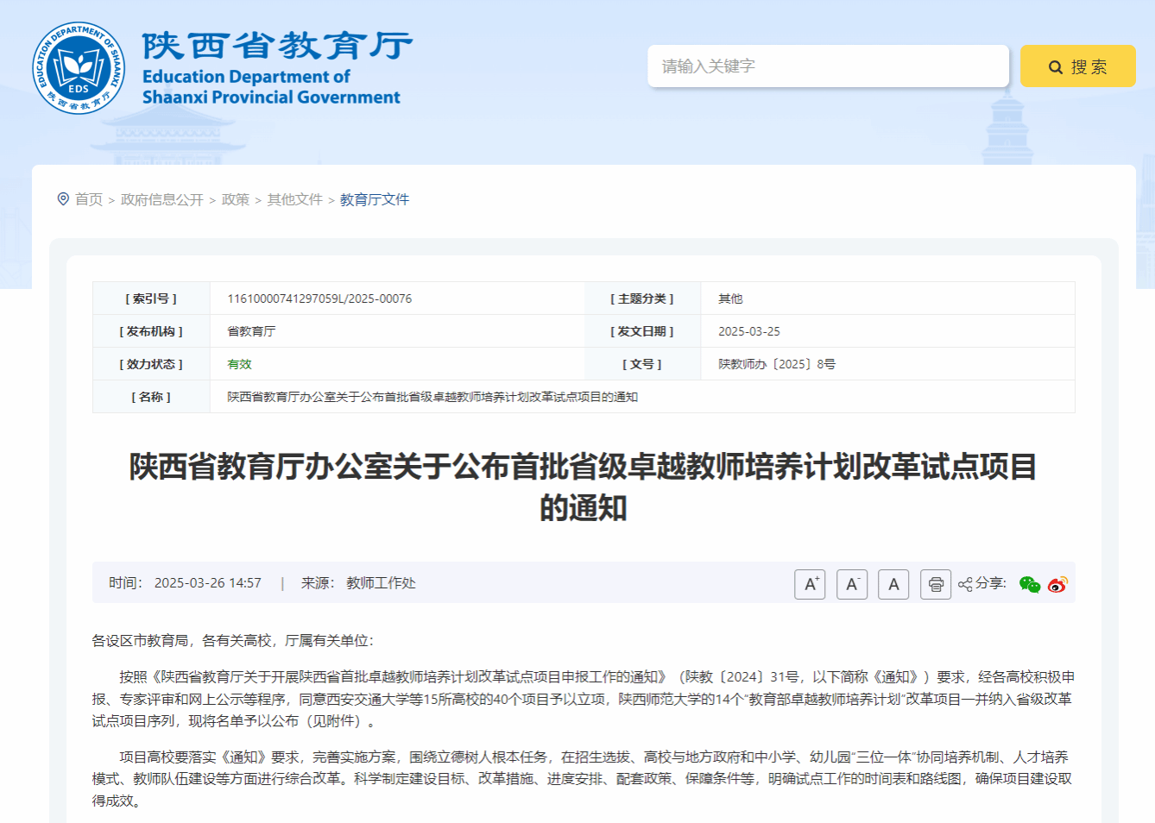Viewport: 1155px width, 823px height.
Task: Click the share nodes icon beside 分享
Action: [x=965, y=584]
